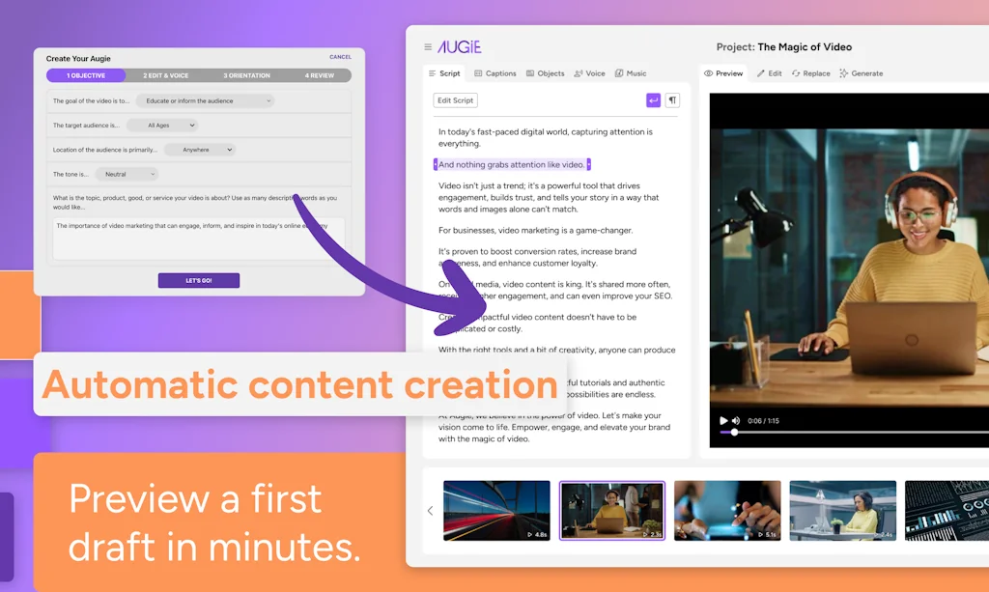The height and width of the screenshot is (592, 989).
Task: Select the 1 Objective step
Action: tap(86, 75)
